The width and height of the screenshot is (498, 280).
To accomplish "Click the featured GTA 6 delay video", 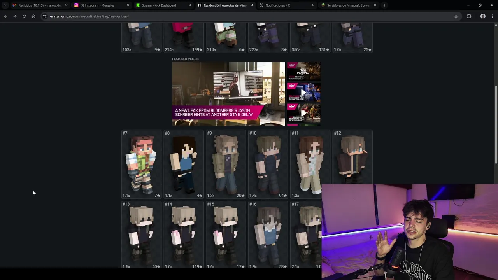I will click(228, 94).
